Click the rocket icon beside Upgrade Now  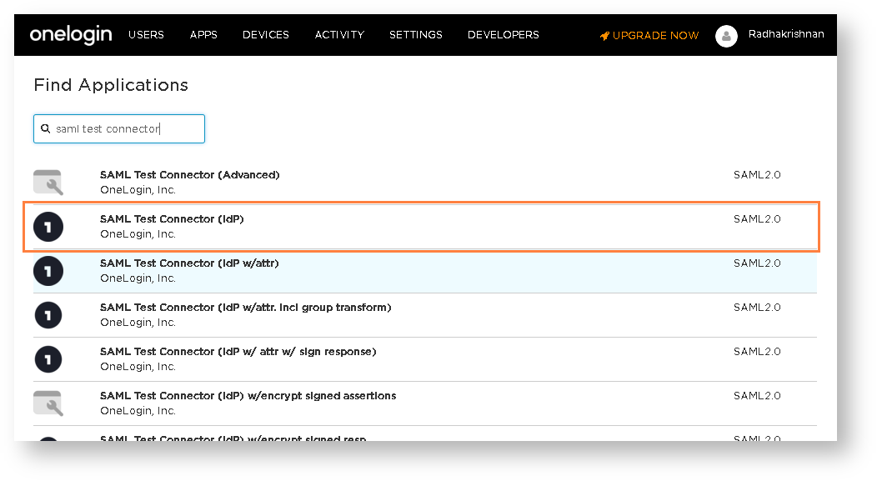[604, 36]
